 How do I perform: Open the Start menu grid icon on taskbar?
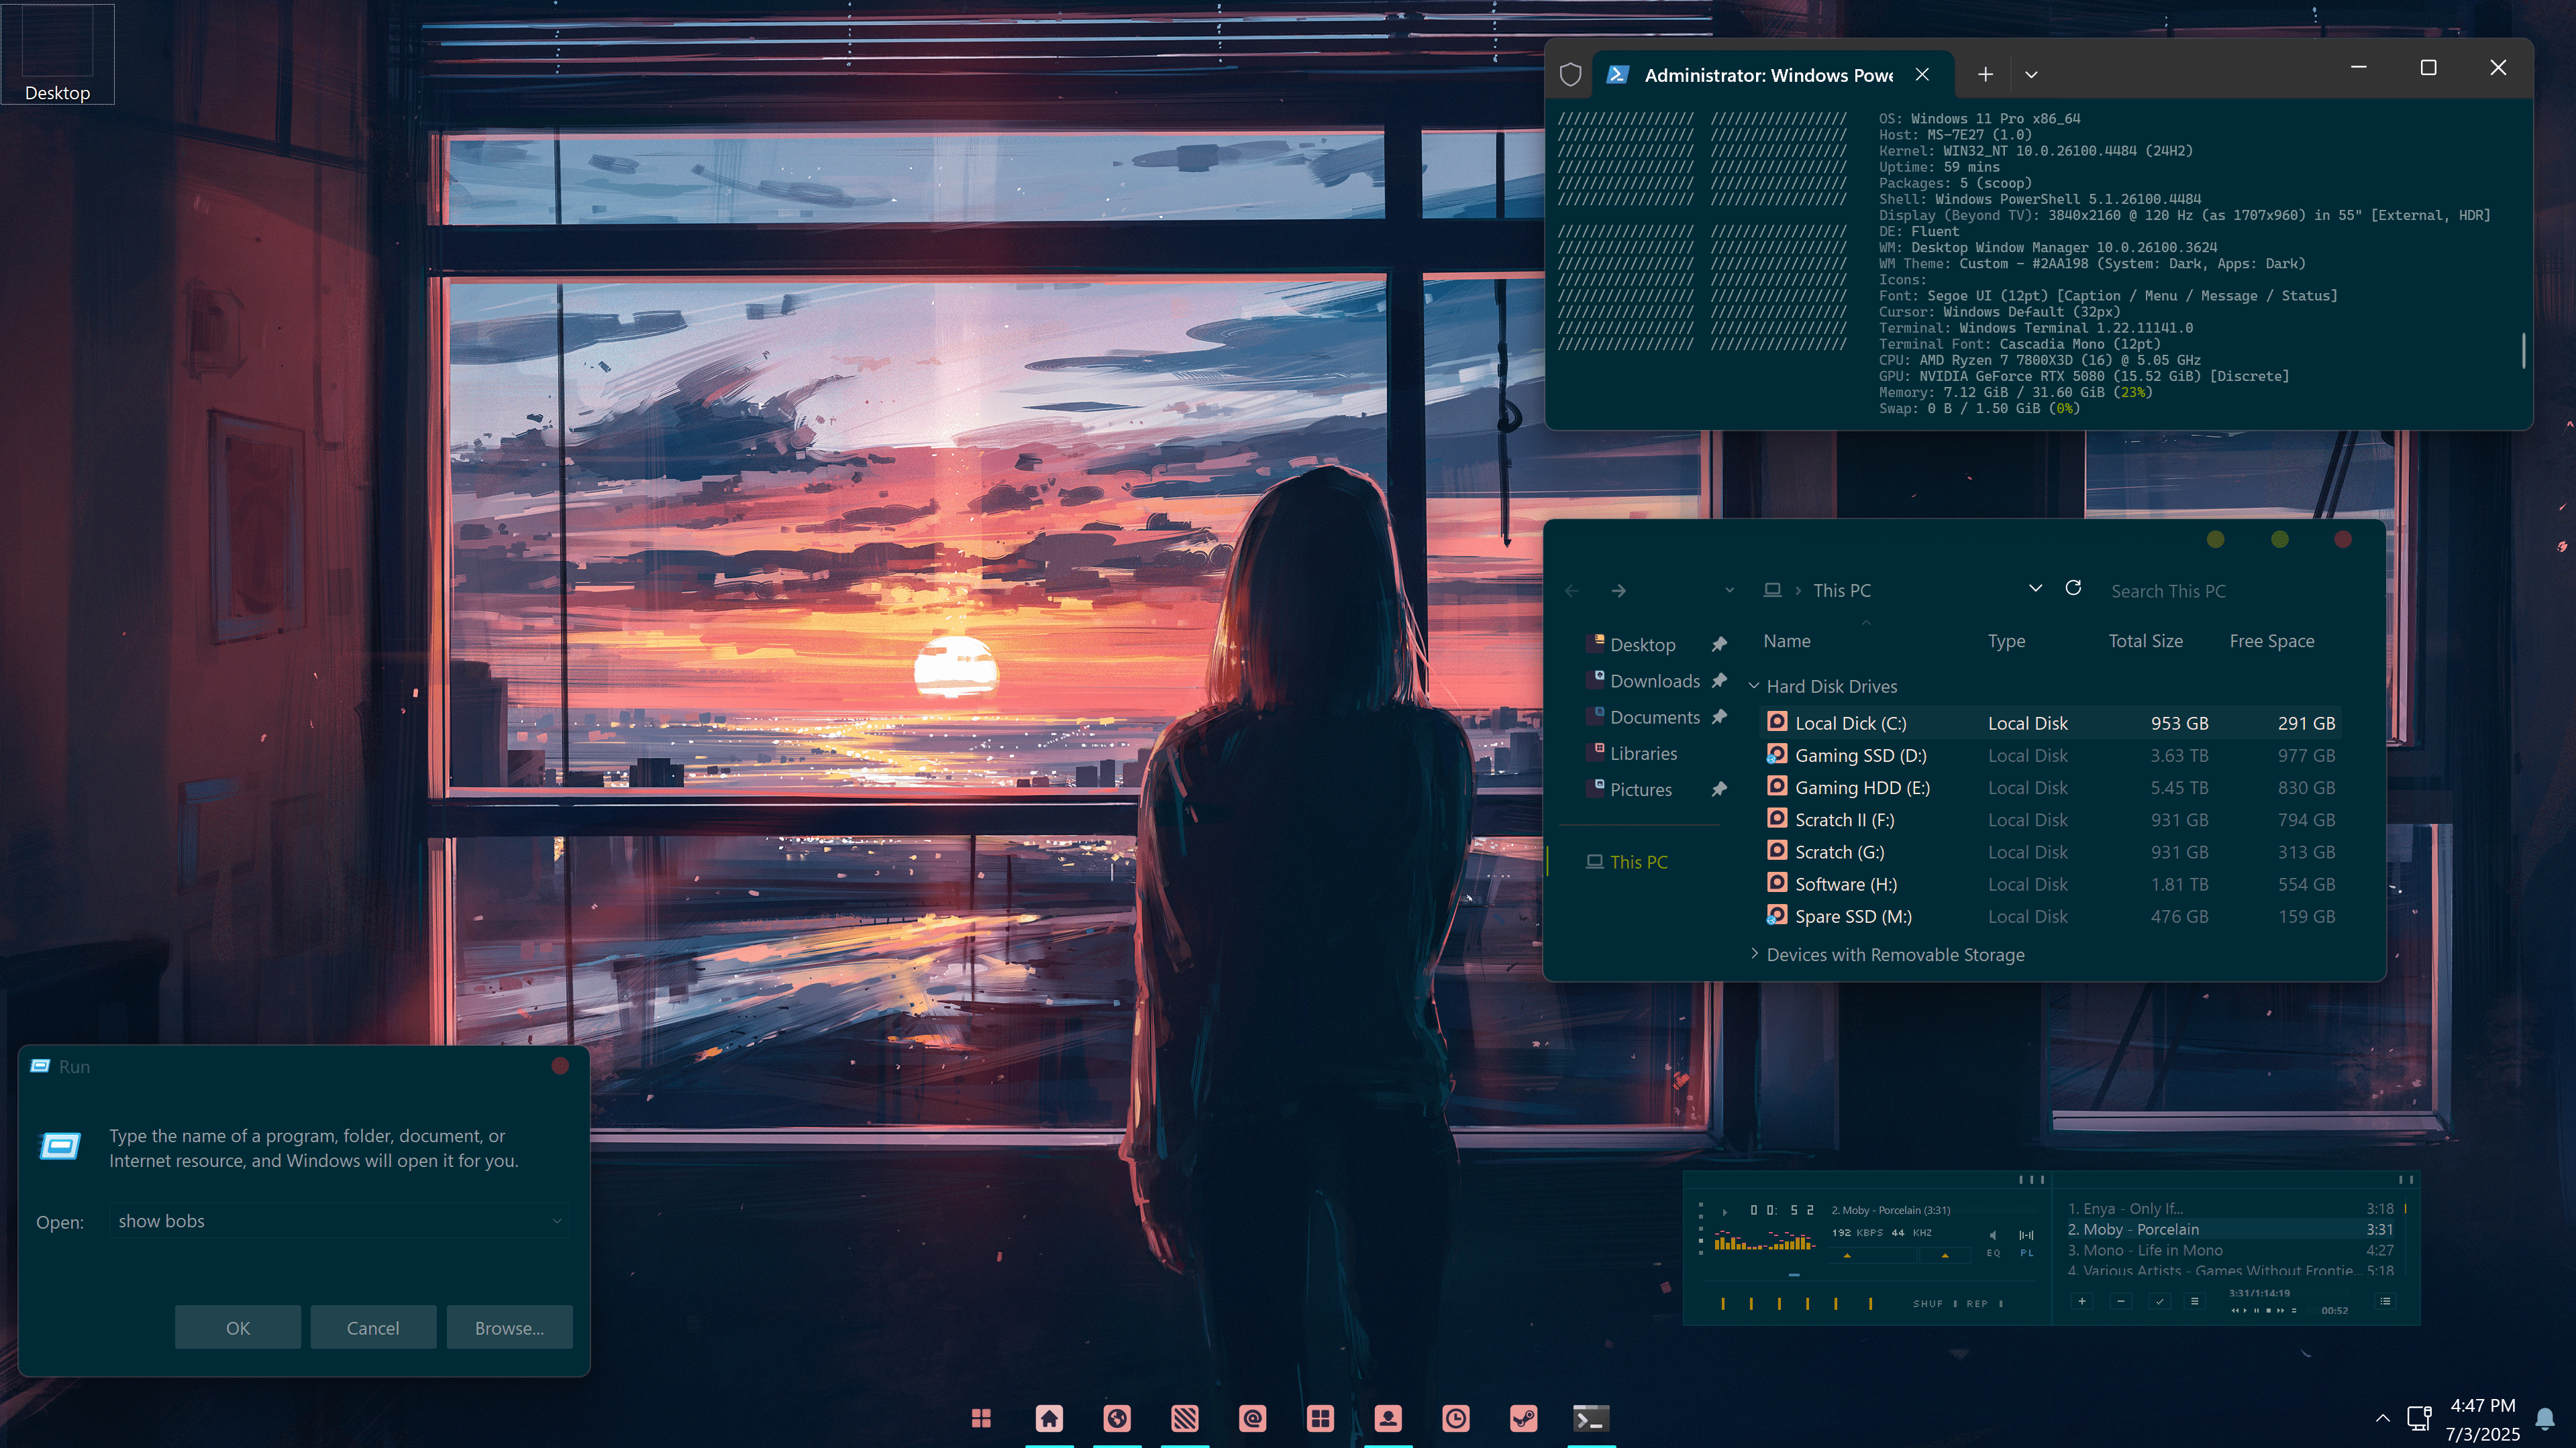coord(981,1418)
